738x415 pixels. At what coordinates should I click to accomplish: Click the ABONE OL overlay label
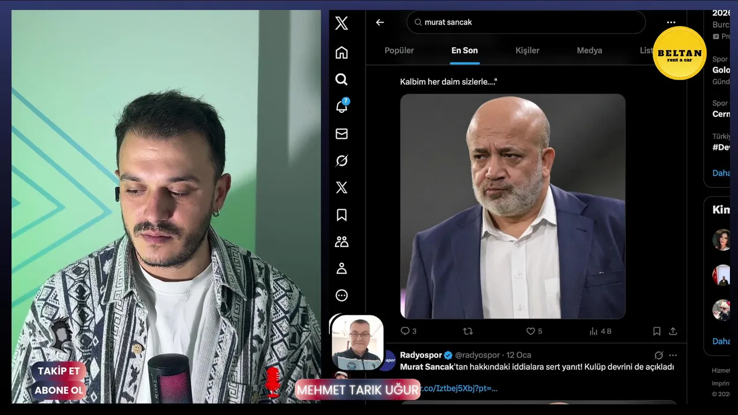pyautogui.click(x=59, y=390)
